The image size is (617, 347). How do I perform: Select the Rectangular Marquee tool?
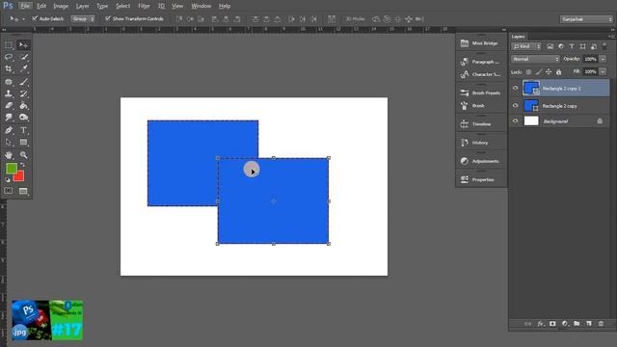point(9,45)
